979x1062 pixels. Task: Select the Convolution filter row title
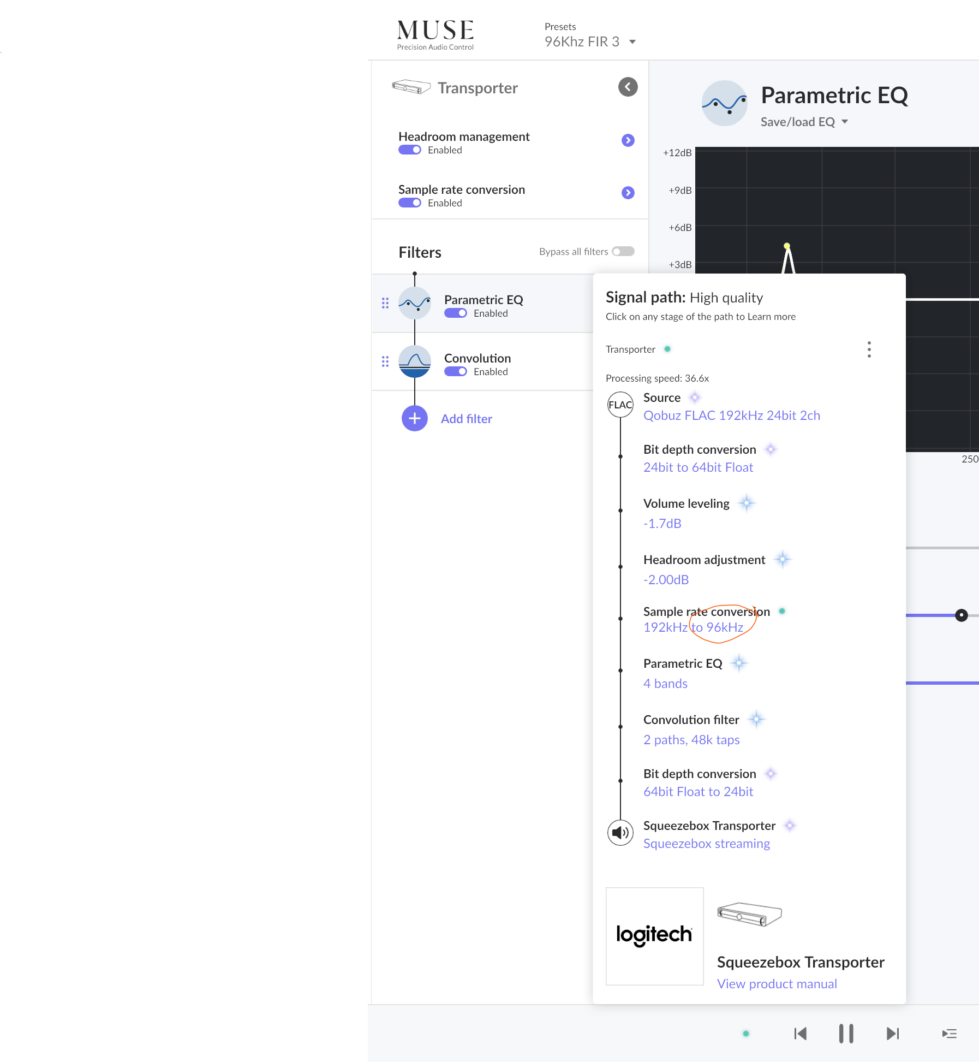[x=477, y=358]
